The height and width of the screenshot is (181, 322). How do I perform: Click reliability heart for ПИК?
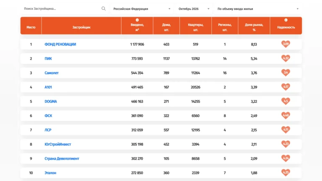pos(286,58)
